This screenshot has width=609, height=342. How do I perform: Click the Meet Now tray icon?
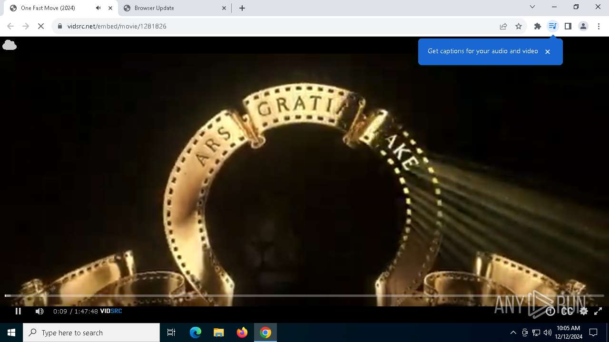[525, 332]
